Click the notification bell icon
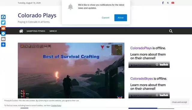 [70, 7]
